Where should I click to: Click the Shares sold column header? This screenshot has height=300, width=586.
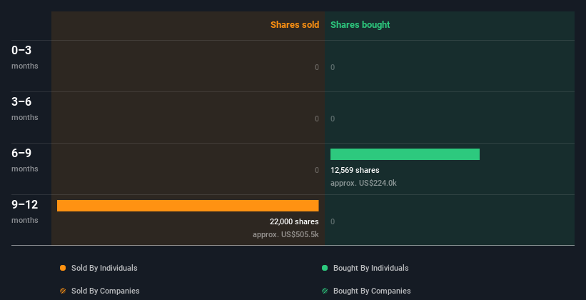click(295, 25)
